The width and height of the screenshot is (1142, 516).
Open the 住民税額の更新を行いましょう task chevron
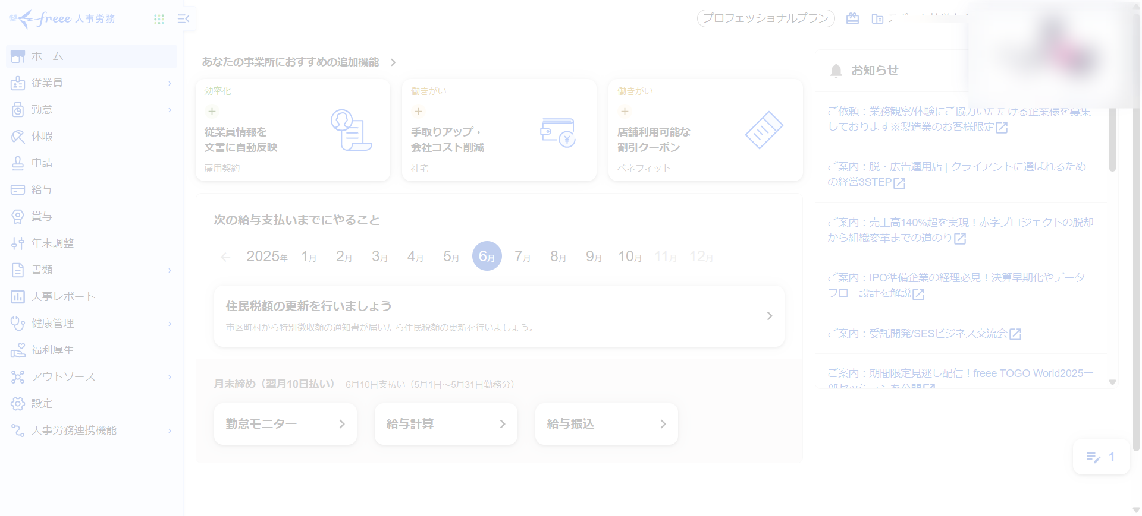tap(770, 316)
